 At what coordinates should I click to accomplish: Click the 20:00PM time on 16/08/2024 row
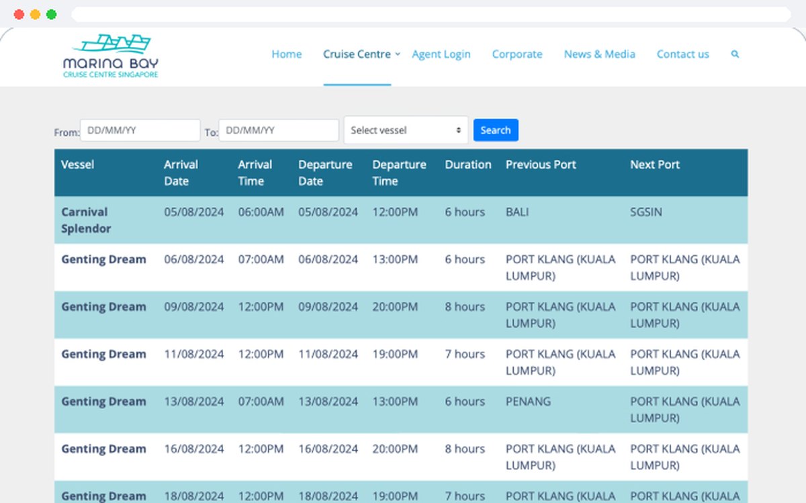[395, 449]
